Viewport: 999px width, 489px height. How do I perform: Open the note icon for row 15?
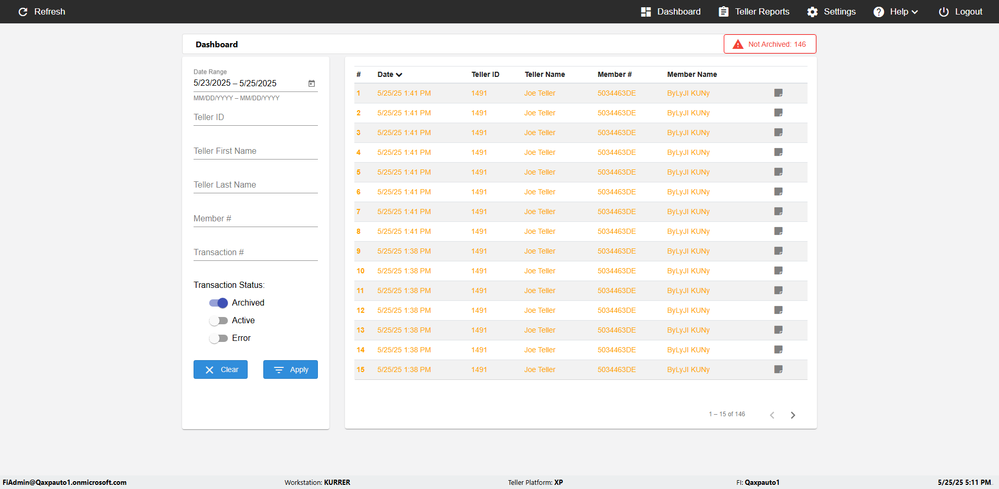click(778, 369)
